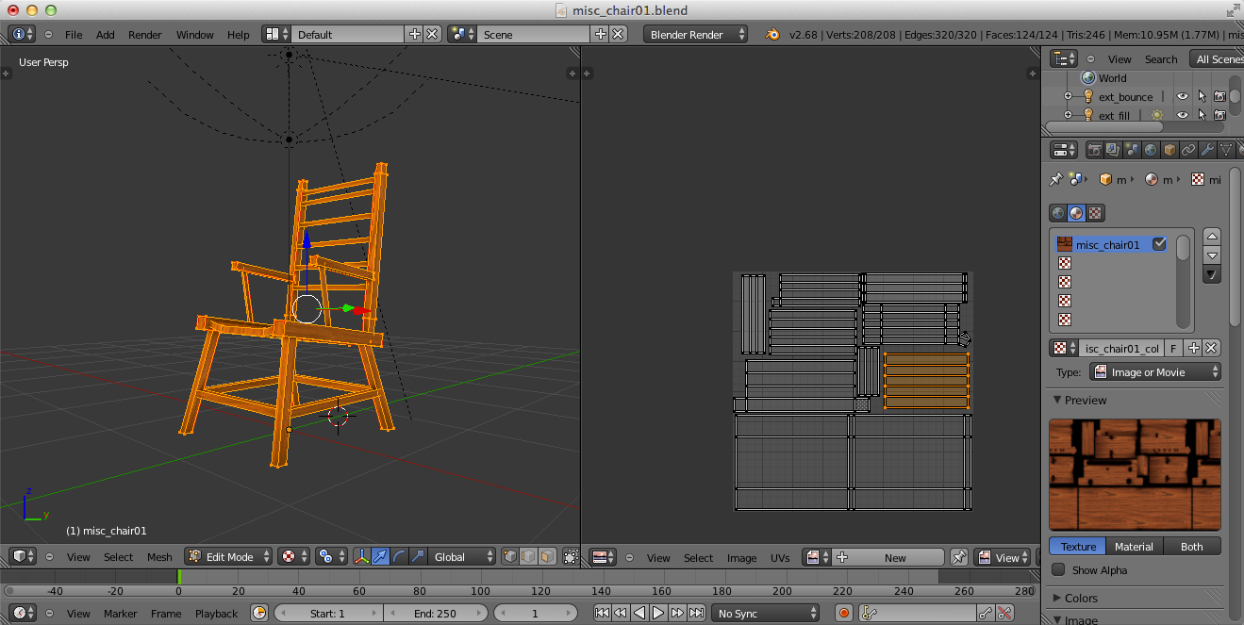Open the Marker menu in timeline
This screenshot has height=625, width=1244.
pos(121,613)
